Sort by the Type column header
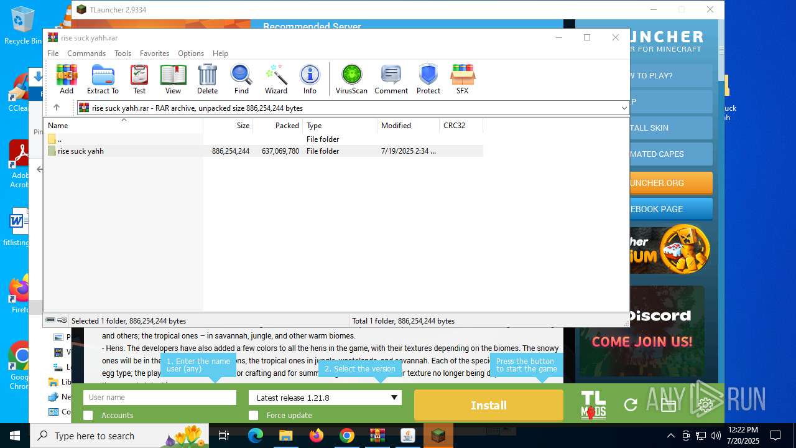 [x=340, y=126]
